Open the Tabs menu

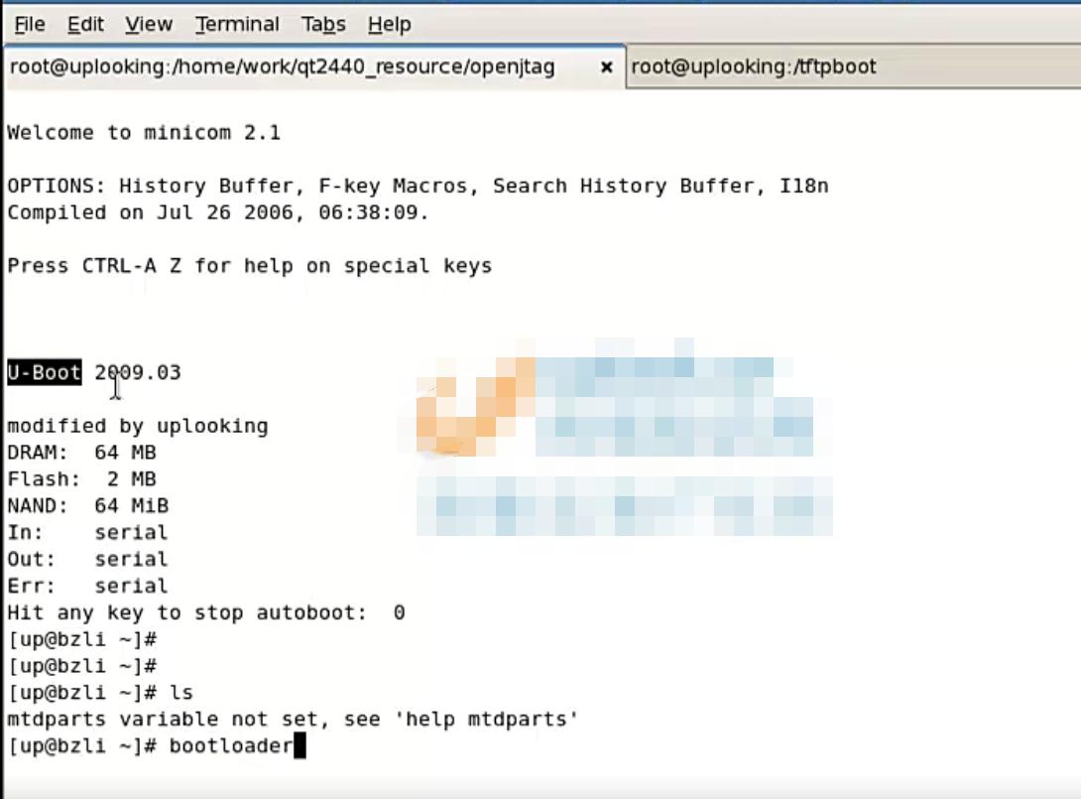(323, 24)
